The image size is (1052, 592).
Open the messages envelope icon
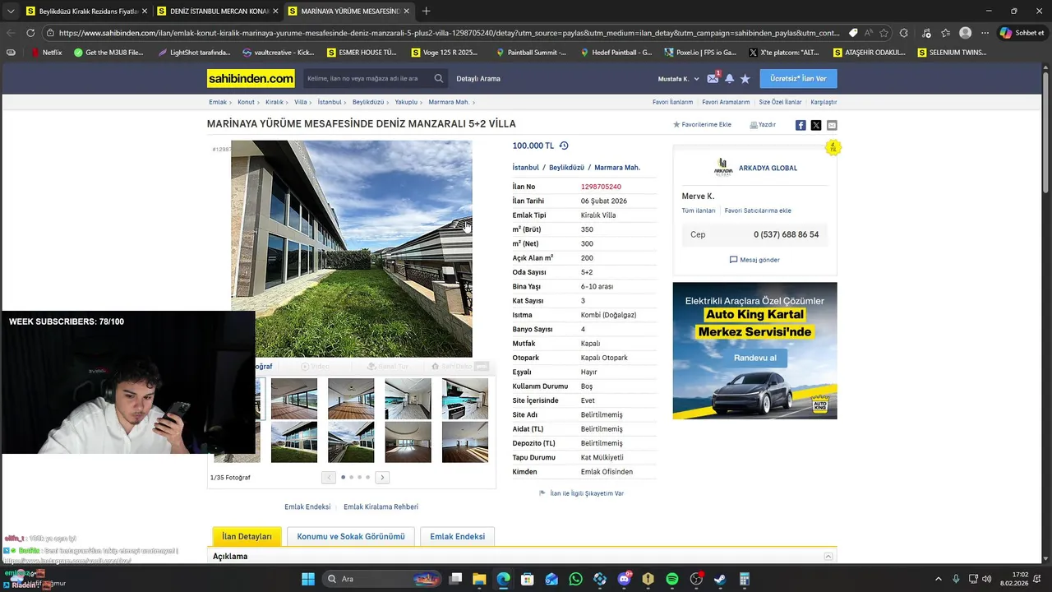click(x=713, y=79)
